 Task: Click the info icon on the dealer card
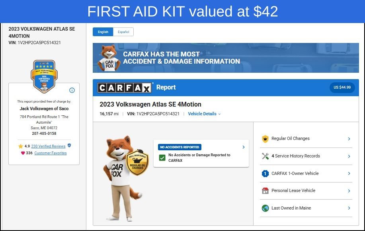tap(72, 90)
